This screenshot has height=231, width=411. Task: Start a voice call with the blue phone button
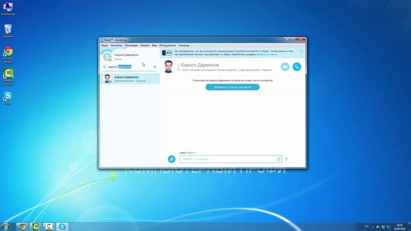297,67
